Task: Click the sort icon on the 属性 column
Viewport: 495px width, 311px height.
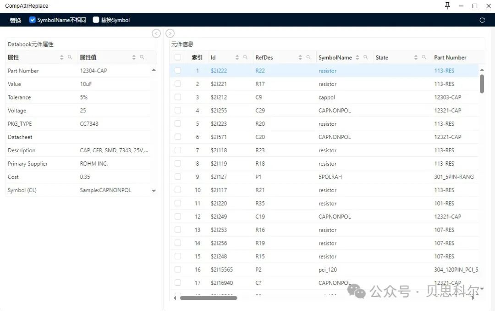Action: point(61,57)
